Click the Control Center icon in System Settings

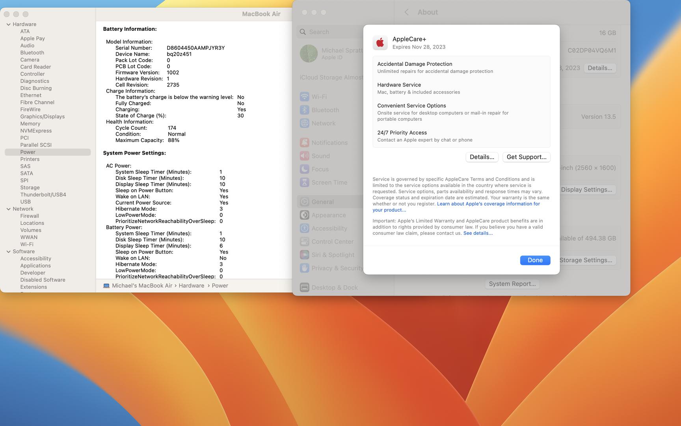tap(304, 241)
